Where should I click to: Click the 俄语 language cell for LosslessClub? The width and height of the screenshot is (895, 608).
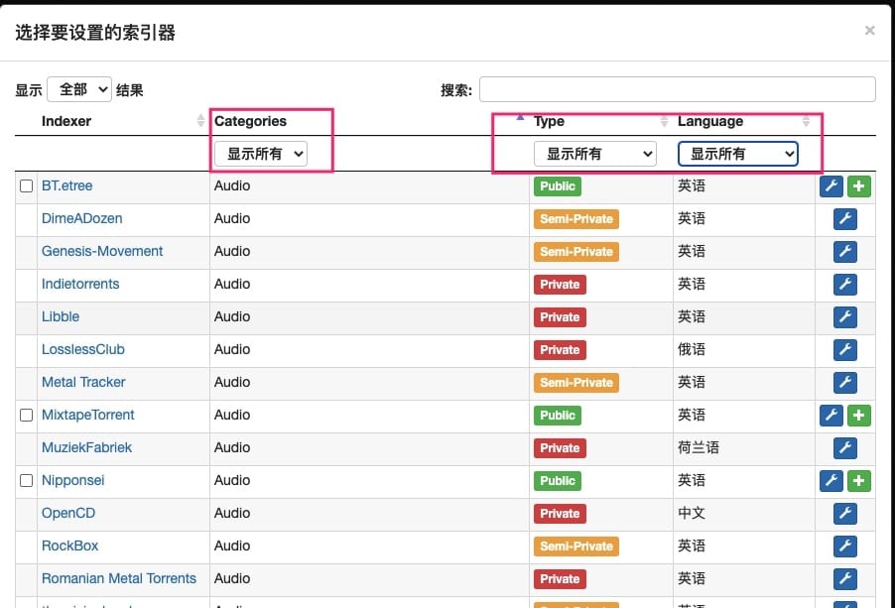click(692, 349)
